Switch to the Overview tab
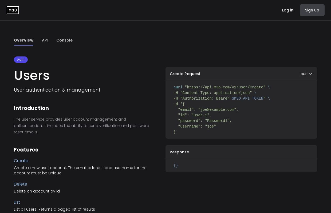Viewport: 331px width, 213px height. (x=23, y=40)
